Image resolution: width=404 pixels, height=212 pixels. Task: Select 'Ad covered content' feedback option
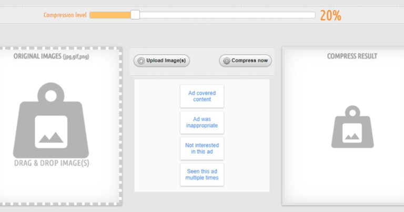(201, 96)
